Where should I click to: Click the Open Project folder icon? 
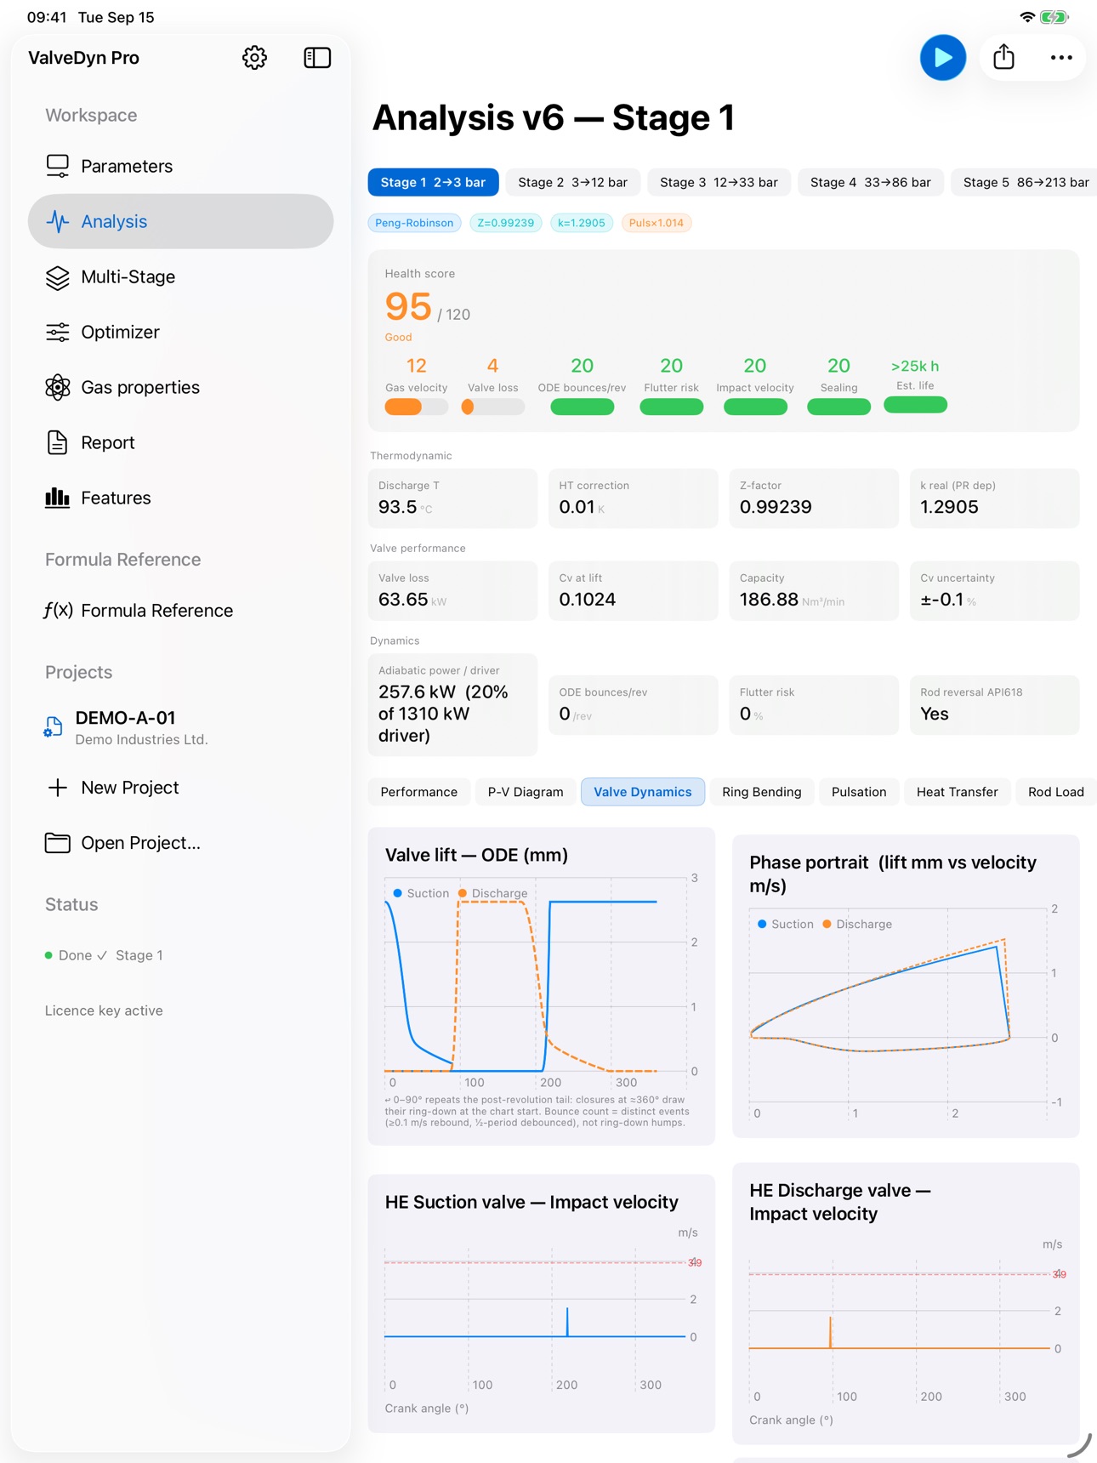(x=57, y=843)
